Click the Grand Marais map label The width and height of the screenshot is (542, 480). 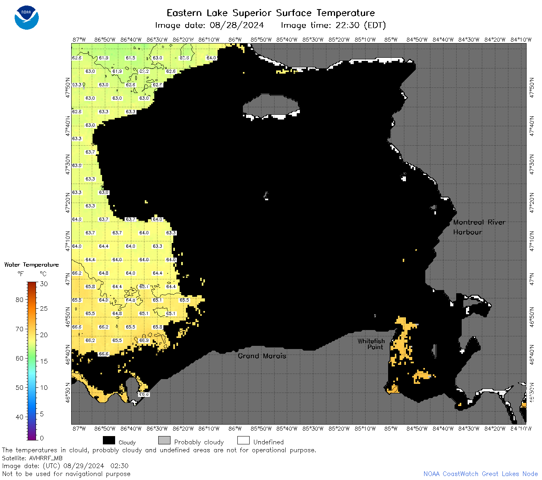coord(262,356)
